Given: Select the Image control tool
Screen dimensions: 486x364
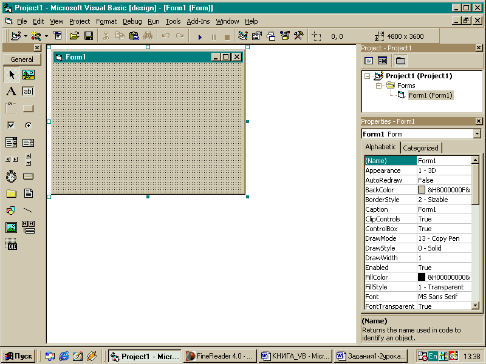Looking at the screenshot, I should (x=12, y=227).
